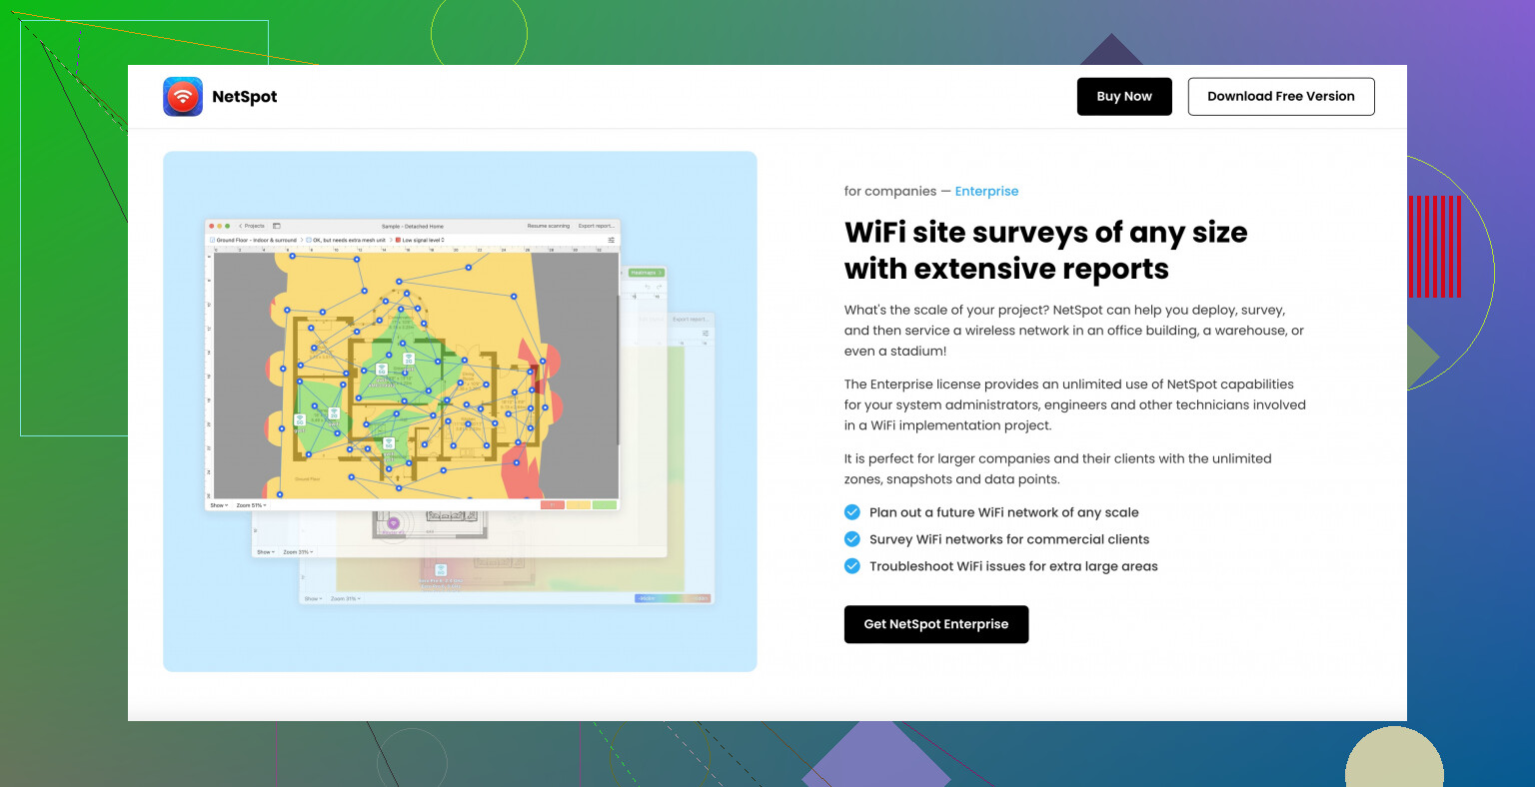
Task: Open the Show dropdown in front window
Action: click(x=218, y=505)
